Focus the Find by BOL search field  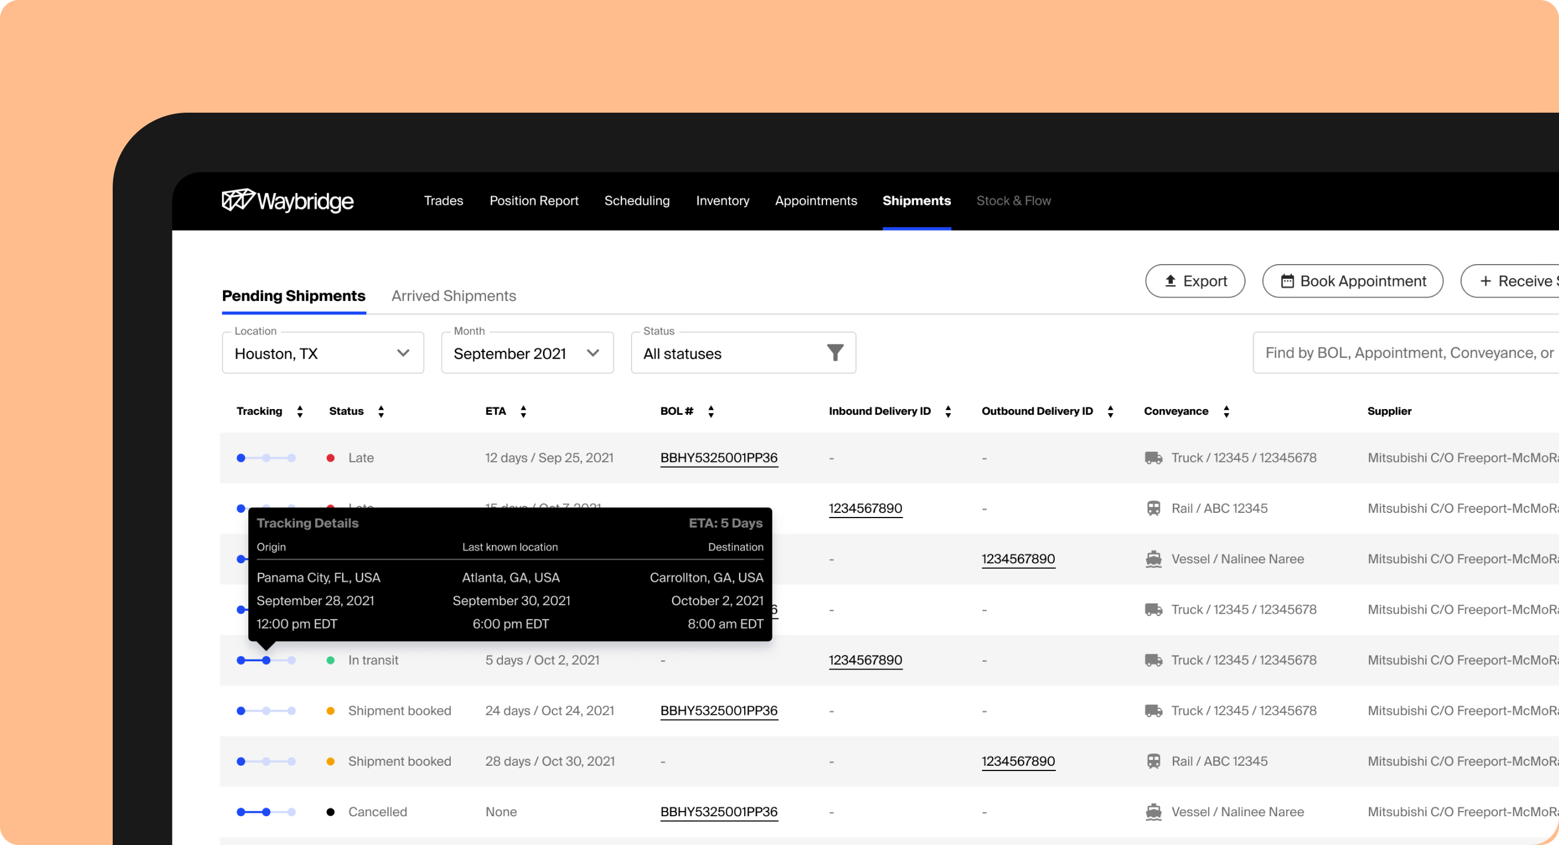[1404, 353]
